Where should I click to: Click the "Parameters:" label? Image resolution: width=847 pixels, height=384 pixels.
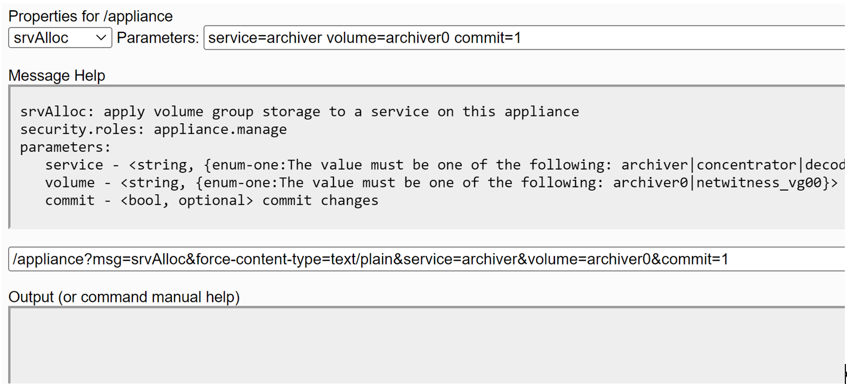(x=158, y=38)
